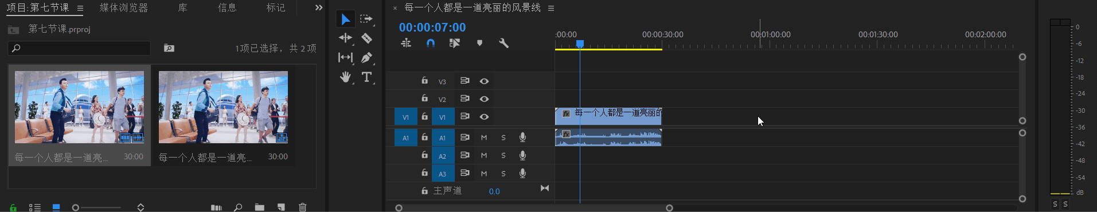Mute track A2 with M button
This screenshot has height=212, width=1097.
coord(484,155)
